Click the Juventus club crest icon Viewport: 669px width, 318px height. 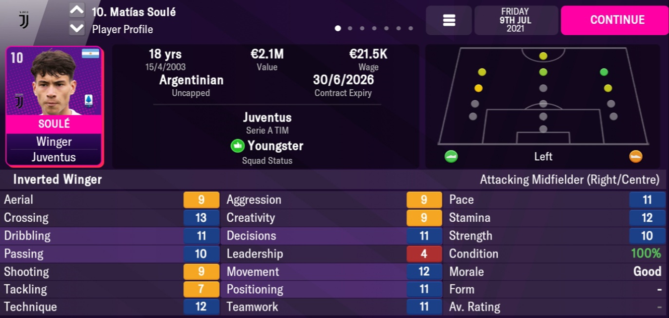[x=24, y=19]
